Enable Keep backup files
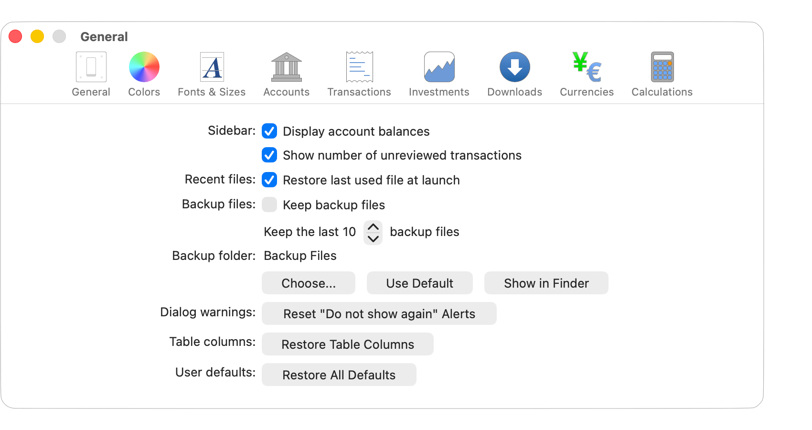The width and height of the screenshot is (812, 430). (x=269, y=204)
